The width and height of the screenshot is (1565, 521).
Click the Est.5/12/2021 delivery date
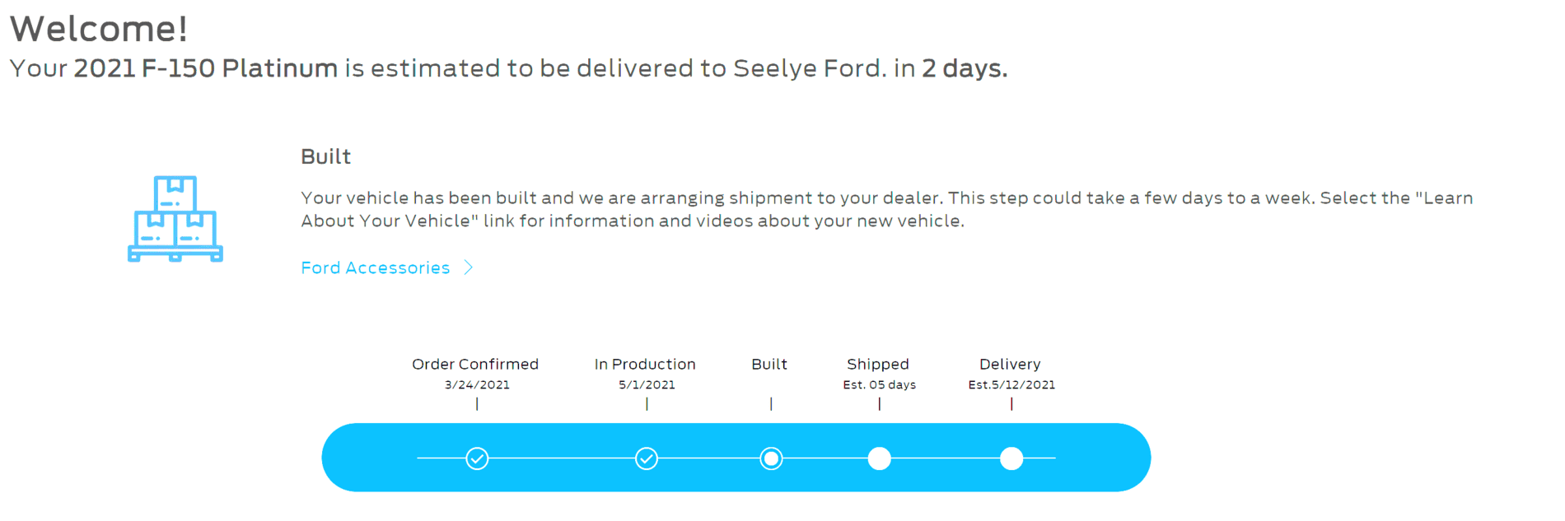(1011, 385)
